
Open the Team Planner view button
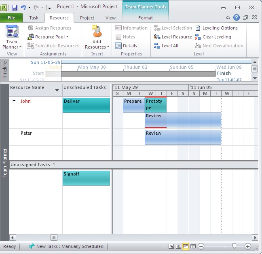(12, 37)
